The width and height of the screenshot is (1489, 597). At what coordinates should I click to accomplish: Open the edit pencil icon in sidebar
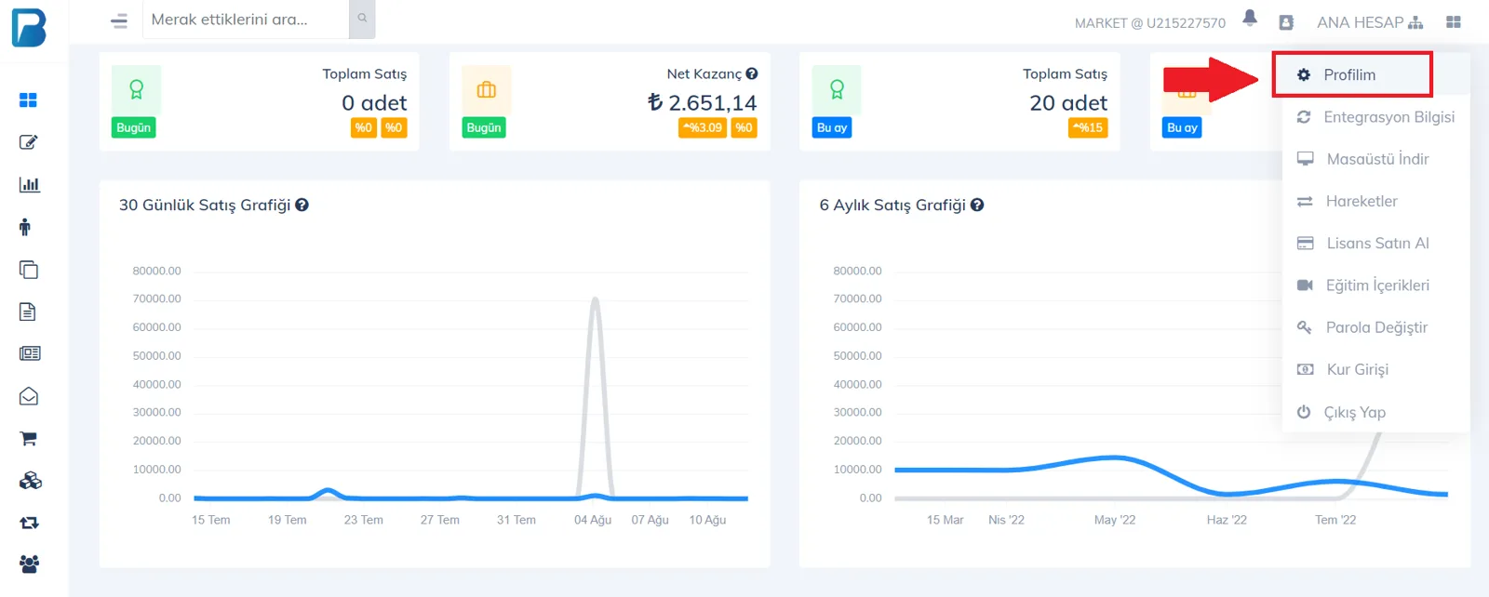click(29, 142)
